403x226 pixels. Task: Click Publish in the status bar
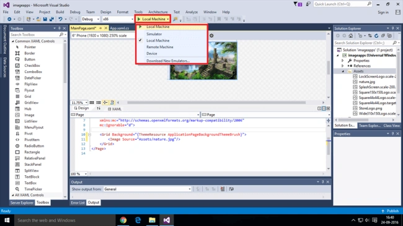390,211
